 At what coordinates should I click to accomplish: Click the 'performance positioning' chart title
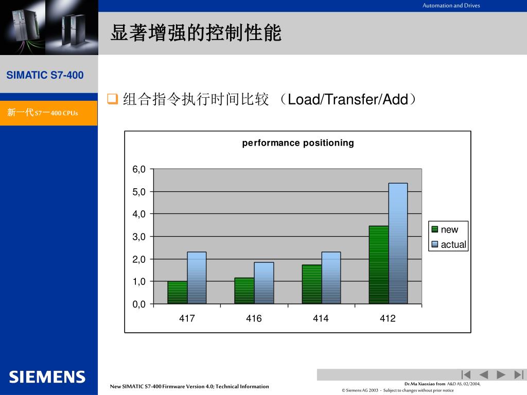(x=298, y=143)
